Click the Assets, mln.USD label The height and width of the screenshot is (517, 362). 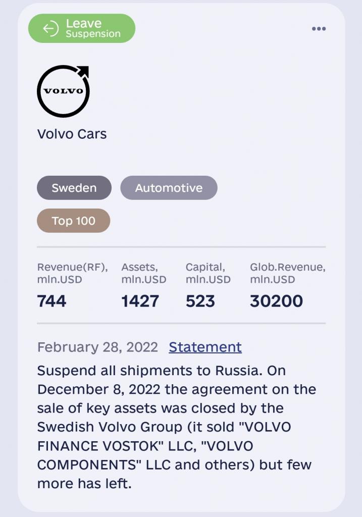pyautogui.click(x=144, y=273)
